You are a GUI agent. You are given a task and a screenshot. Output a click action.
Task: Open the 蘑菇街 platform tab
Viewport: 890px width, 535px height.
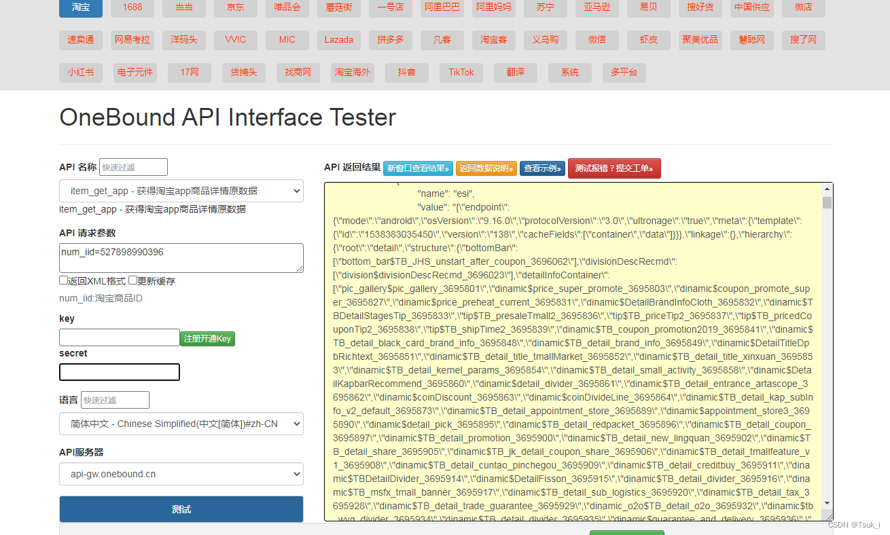point(339,7)
